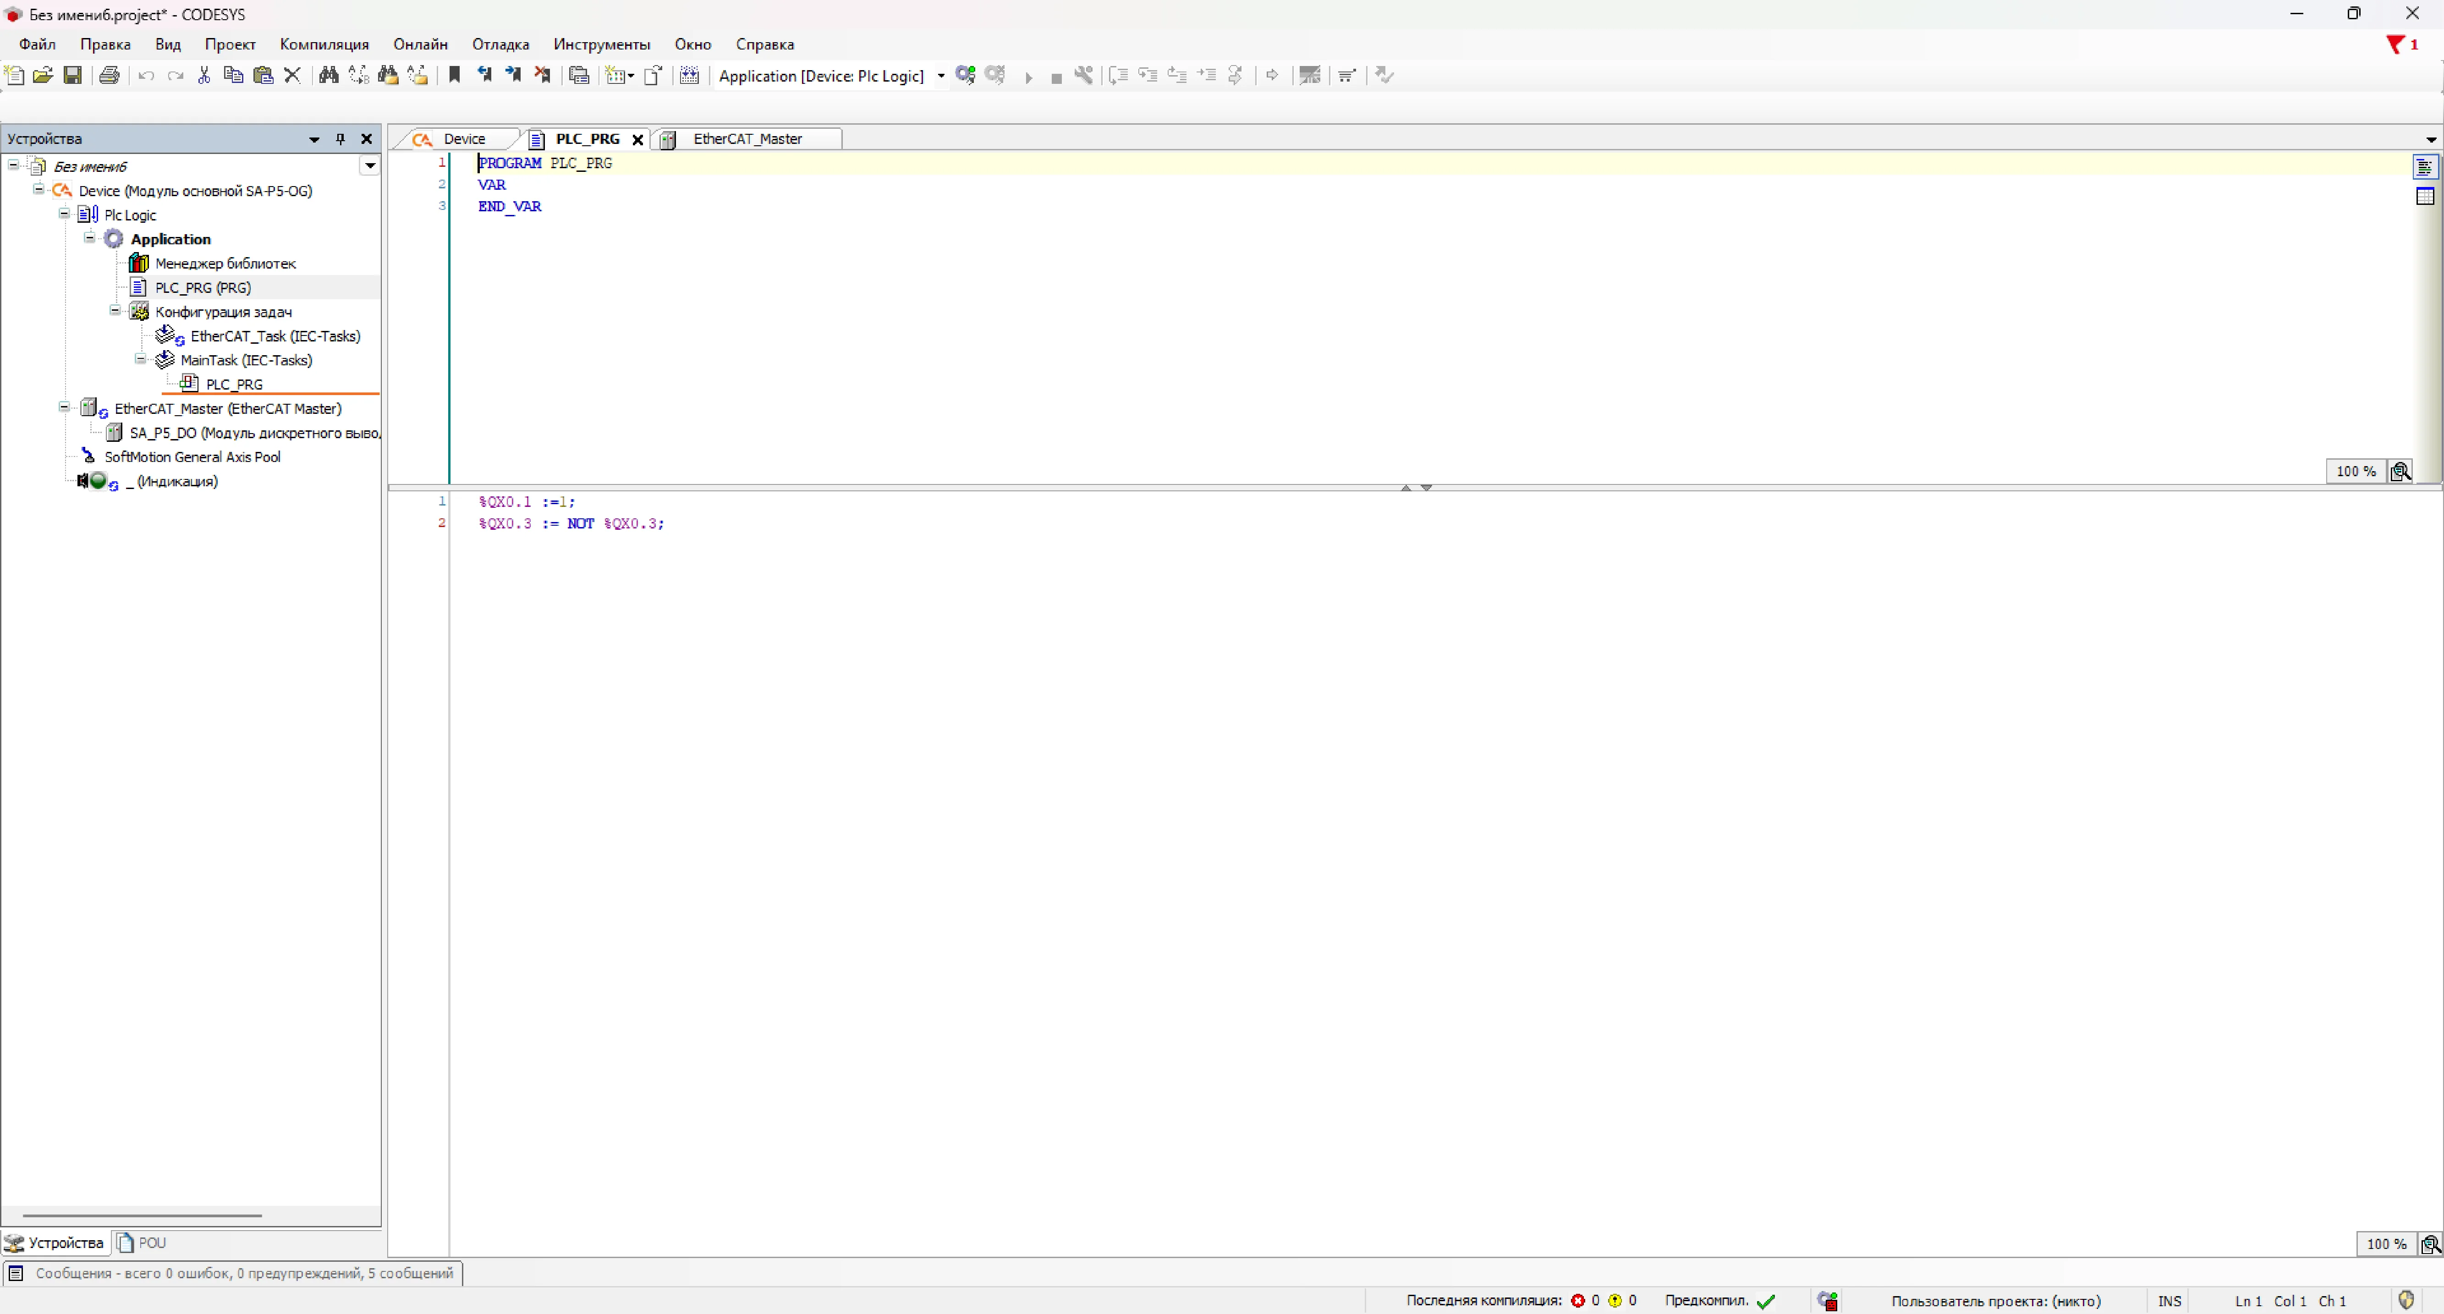
Task: Delete selection with the X toolbar icon
Action: pyautogui.click(x=292, y=75)
